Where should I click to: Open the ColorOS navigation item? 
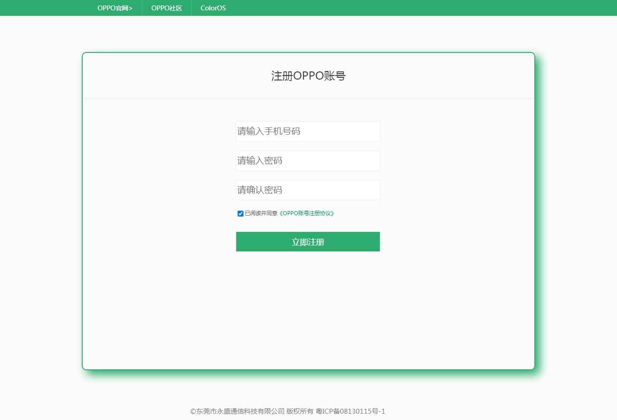[x=213, y=8]
